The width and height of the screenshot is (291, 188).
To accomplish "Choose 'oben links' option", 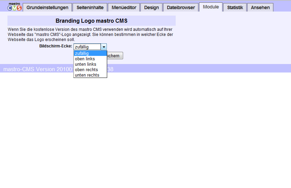I will [x=90, y=59].
